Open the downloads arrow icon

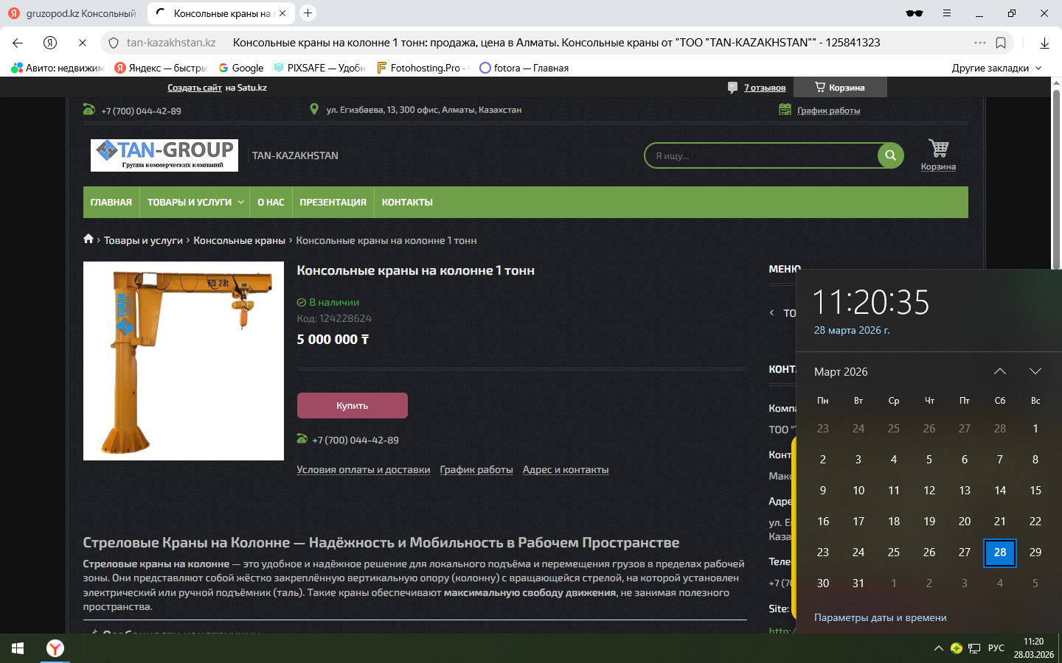tap(1044, 43)
